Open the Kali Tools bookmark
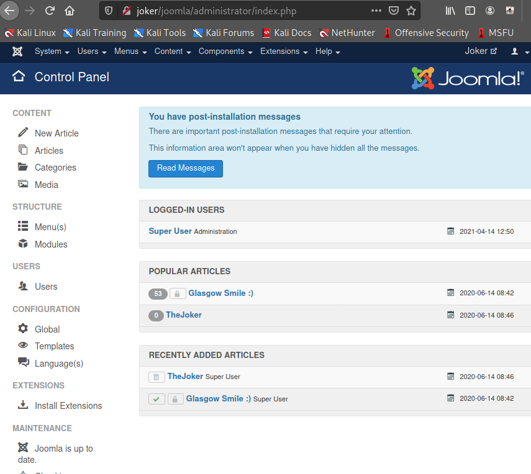 pyautogui.click(x=160, y=33)
